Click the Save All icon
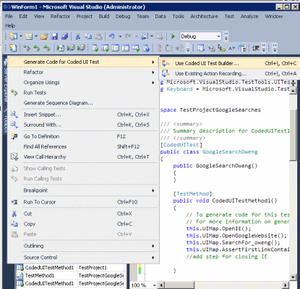Screen dimensions: 300x289 click(64, 37)
